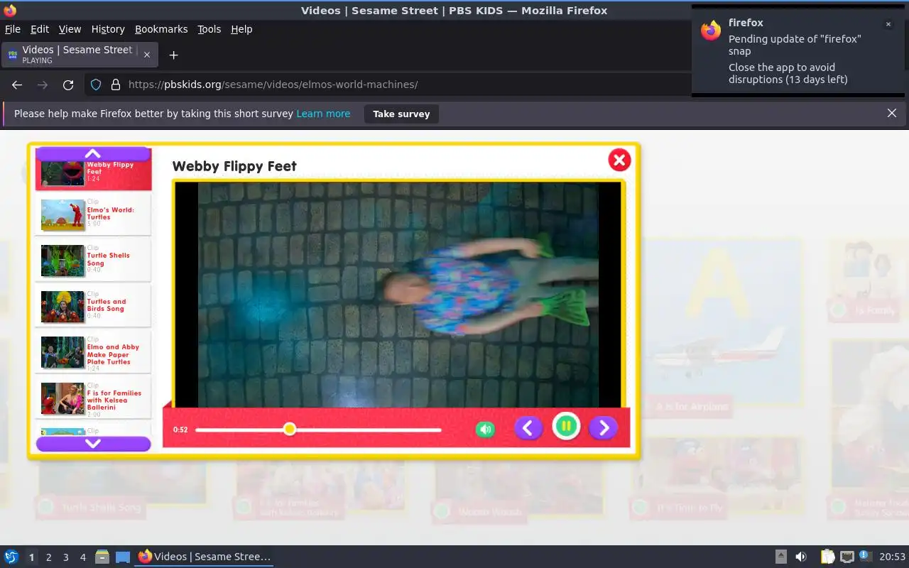
Task: Click the video progress slider knob
Action: point(289,429)
